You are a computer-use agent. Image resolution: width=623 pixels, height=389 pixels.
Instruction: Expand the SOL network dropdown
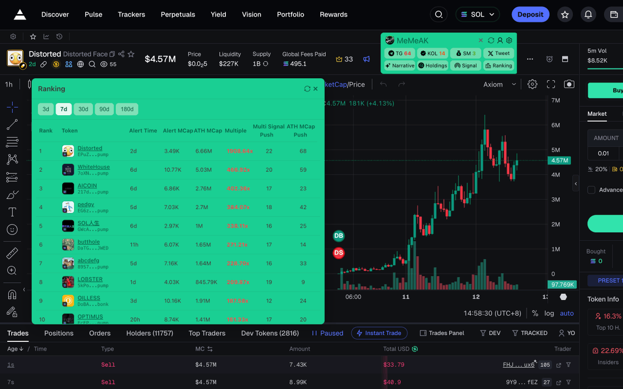click(478, 15)
